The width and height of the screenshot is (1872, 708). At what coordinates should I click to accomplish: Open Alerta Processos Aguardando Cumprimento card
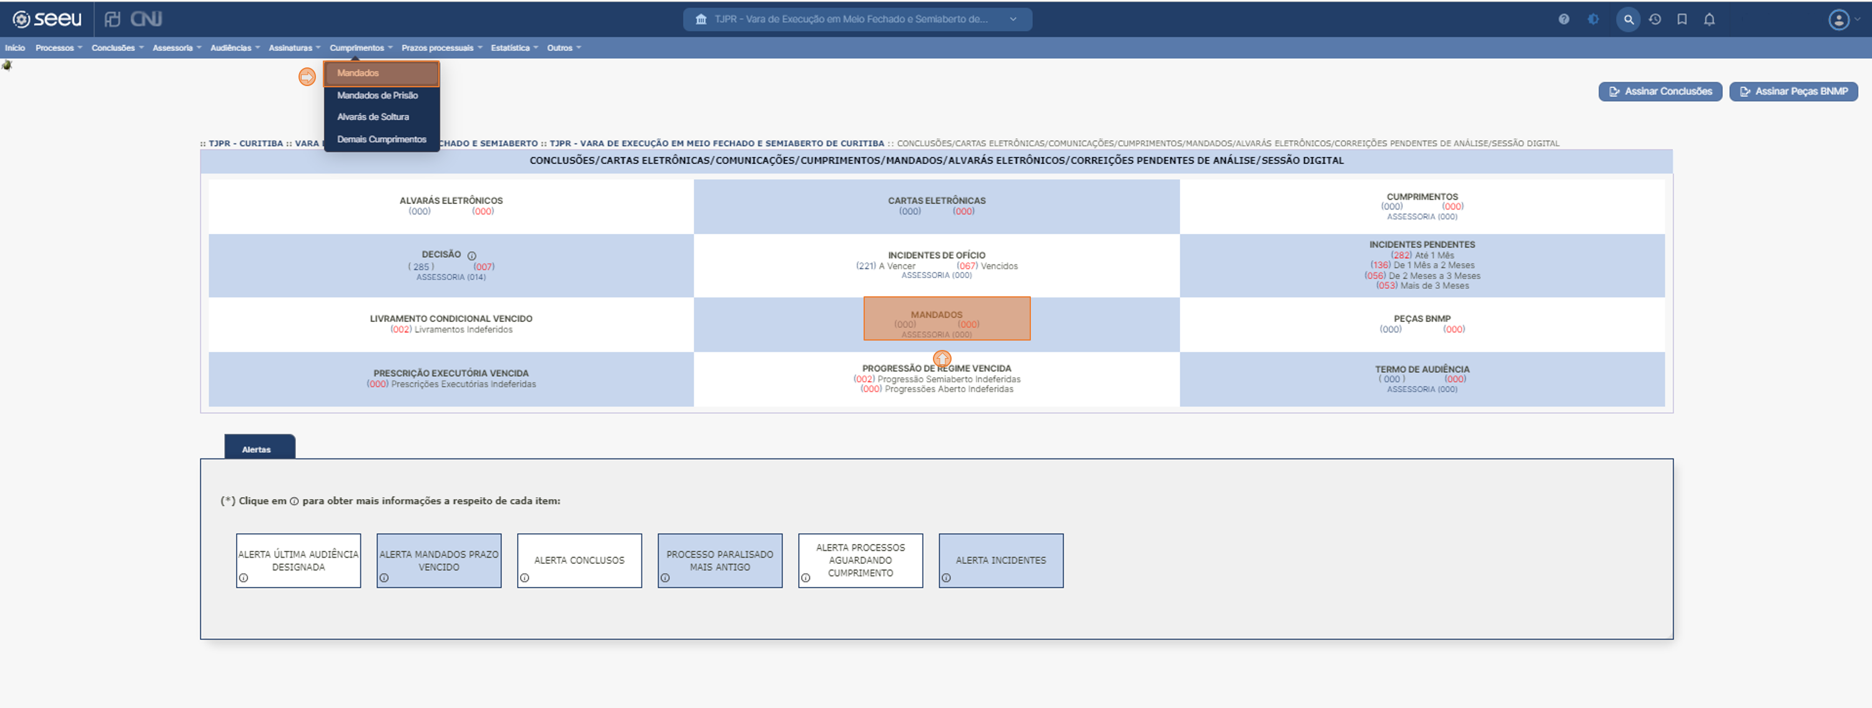coord(860,561)
